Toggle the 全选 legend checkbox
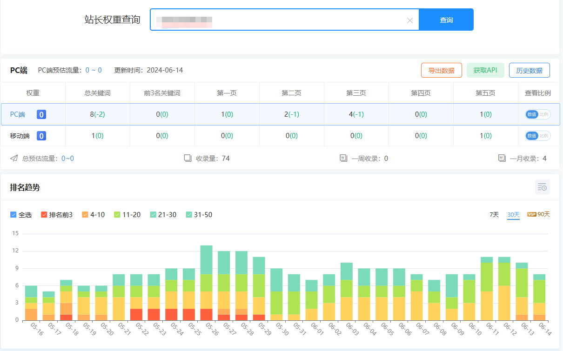 coord(13,215)
